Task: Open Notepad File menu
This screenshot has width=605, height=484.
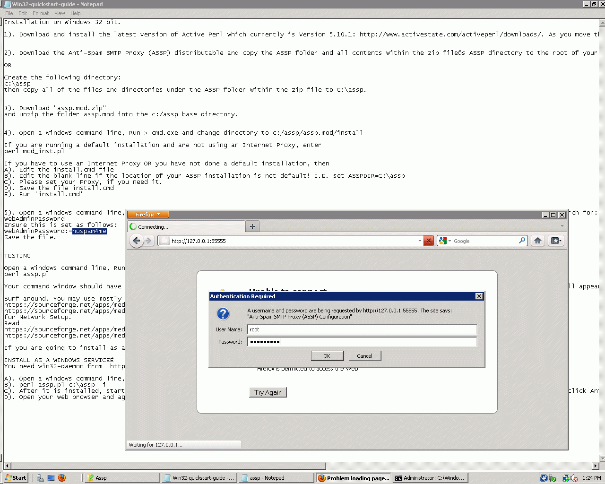Action: (9, 13)
